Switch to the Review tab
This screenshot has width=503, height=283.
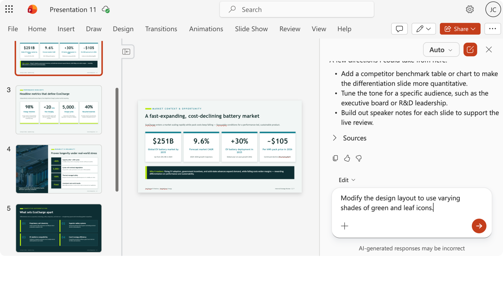tap(290, 29)
